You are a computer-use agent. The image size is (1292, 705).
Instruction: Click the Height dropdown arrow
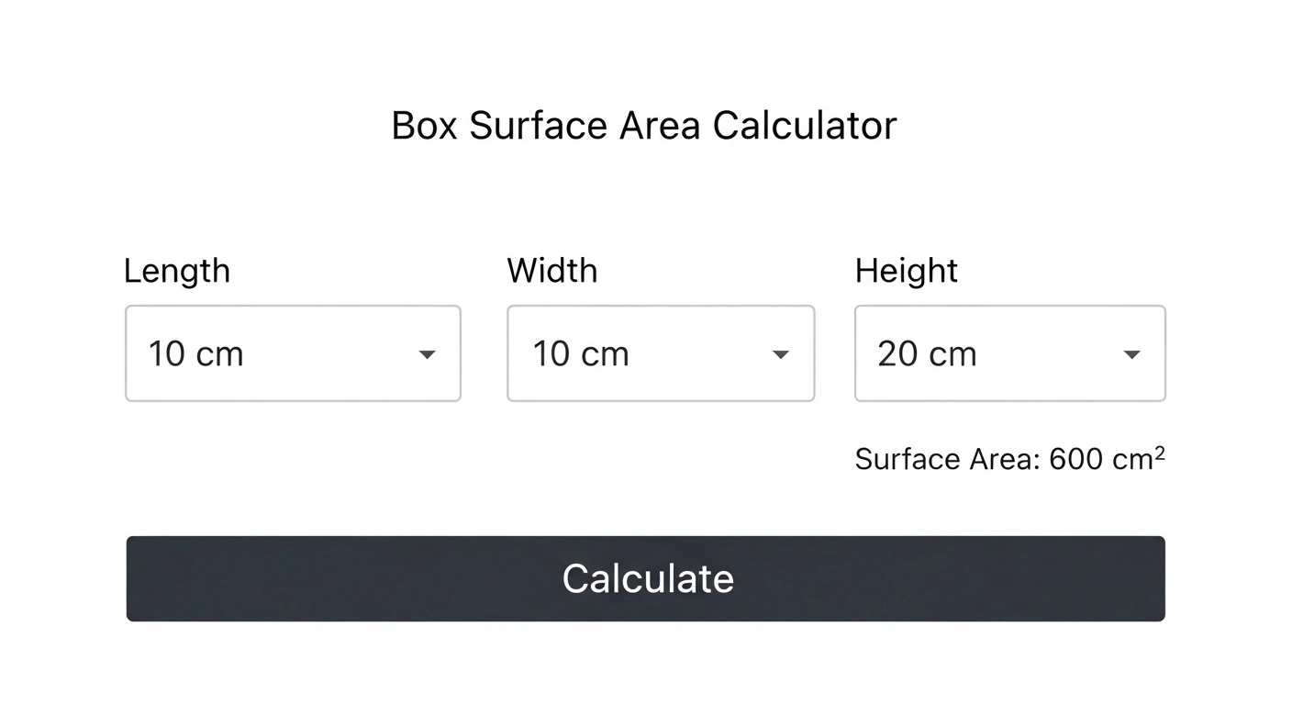tap(1132, 353)
